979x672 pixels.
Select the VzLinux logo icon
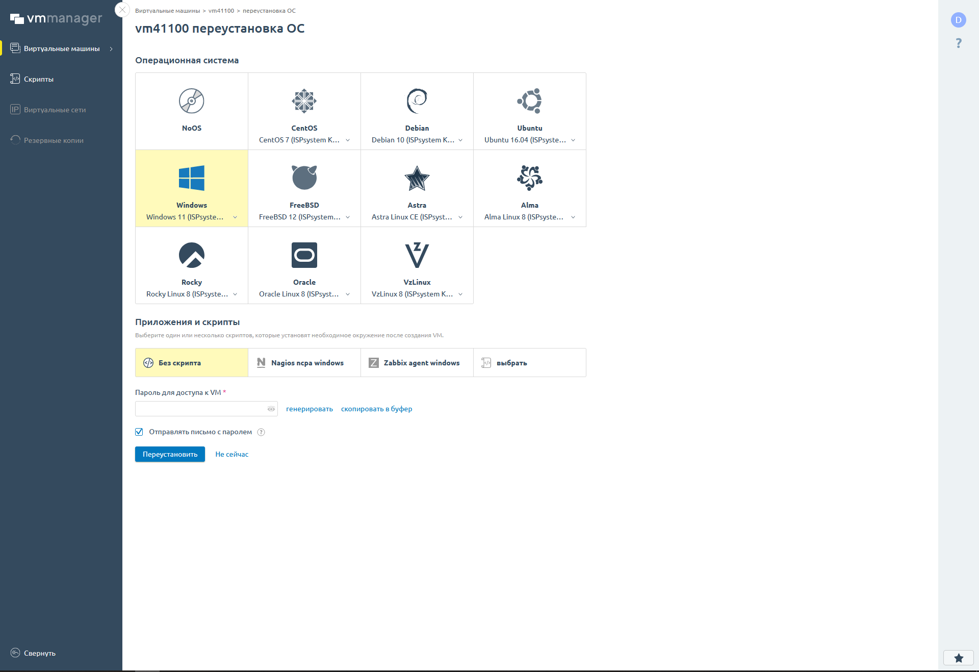[417, 255]
